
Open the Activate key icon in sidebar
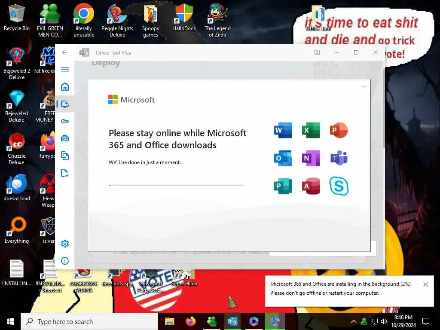point(65,121)
